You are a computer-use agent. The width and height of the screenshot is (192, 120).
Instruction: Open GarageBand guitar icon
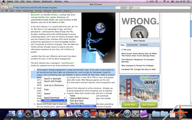(119, 113)
